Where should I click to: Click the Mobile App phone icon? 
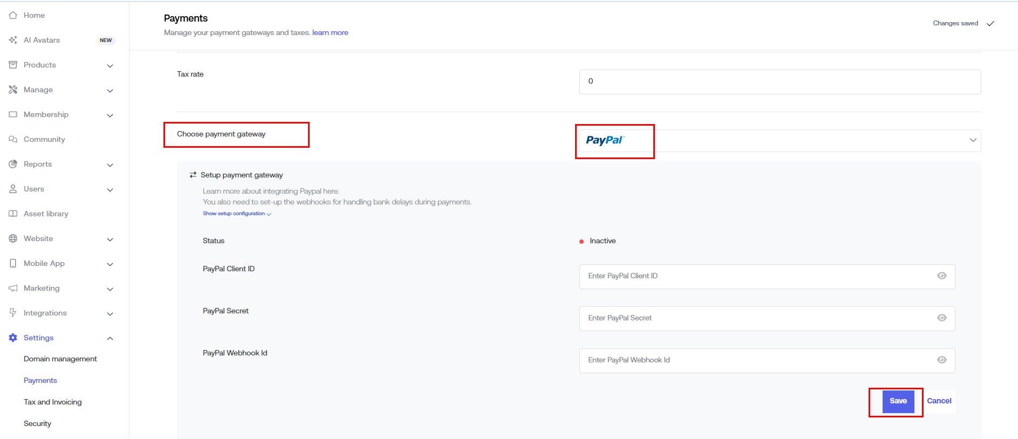pyautogui.click(x=13, y=263)
